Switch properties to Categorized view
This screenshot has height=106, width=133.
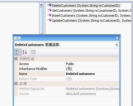click(18, 52)
